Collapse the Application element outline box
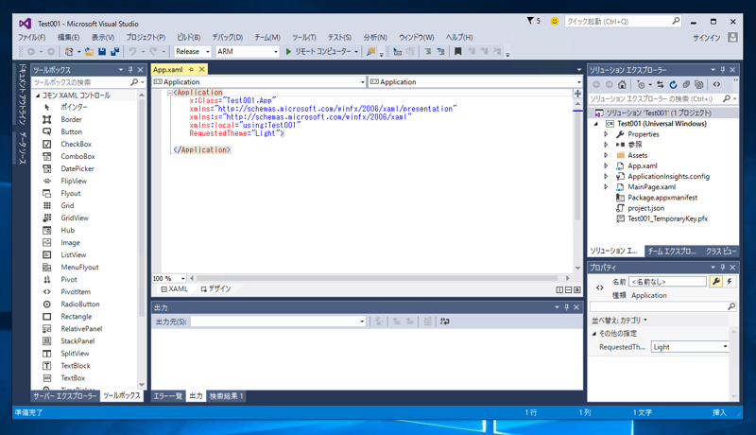 [x=170, y=93]
